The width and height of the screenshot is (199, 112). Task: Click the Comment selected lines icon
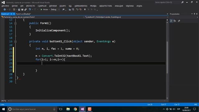click(77, 10)
